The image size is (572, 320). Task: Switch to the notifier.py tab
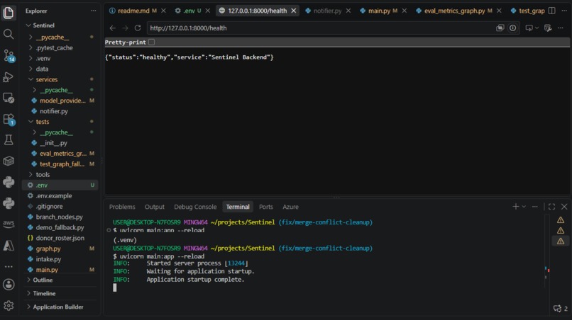click(x=327, y=11)
